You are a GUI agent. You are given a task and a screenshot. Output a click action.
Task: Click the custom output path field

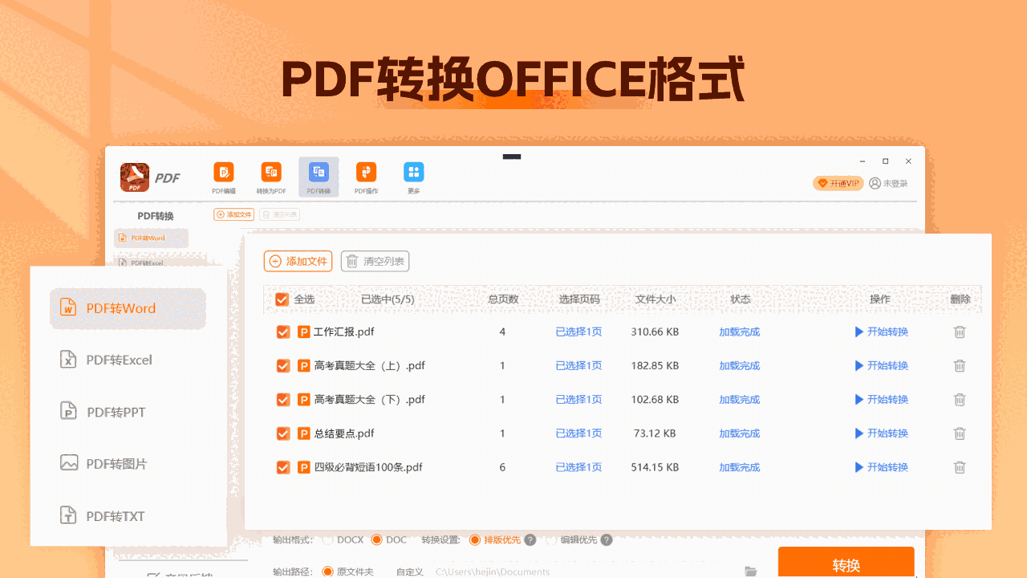pos(493,572)
